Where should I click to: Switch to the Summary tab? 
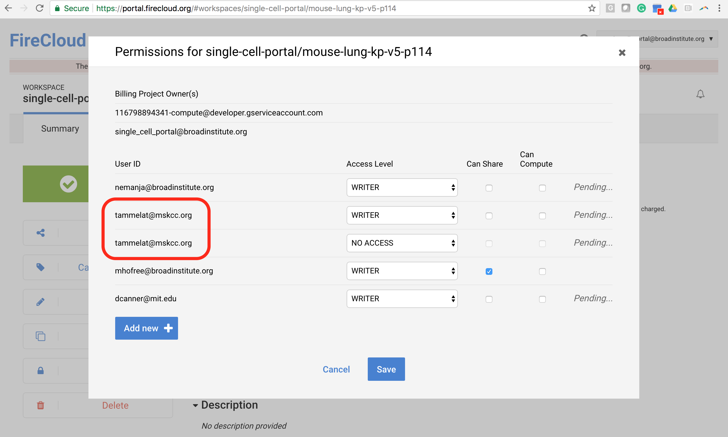[60, 129]
